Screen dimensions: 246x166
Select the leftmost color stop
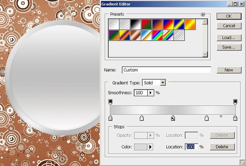(x=110, y=118)
